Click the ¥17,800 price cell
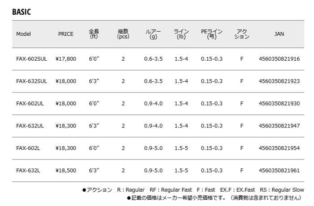314x206 pixels. tap(65, 59)
